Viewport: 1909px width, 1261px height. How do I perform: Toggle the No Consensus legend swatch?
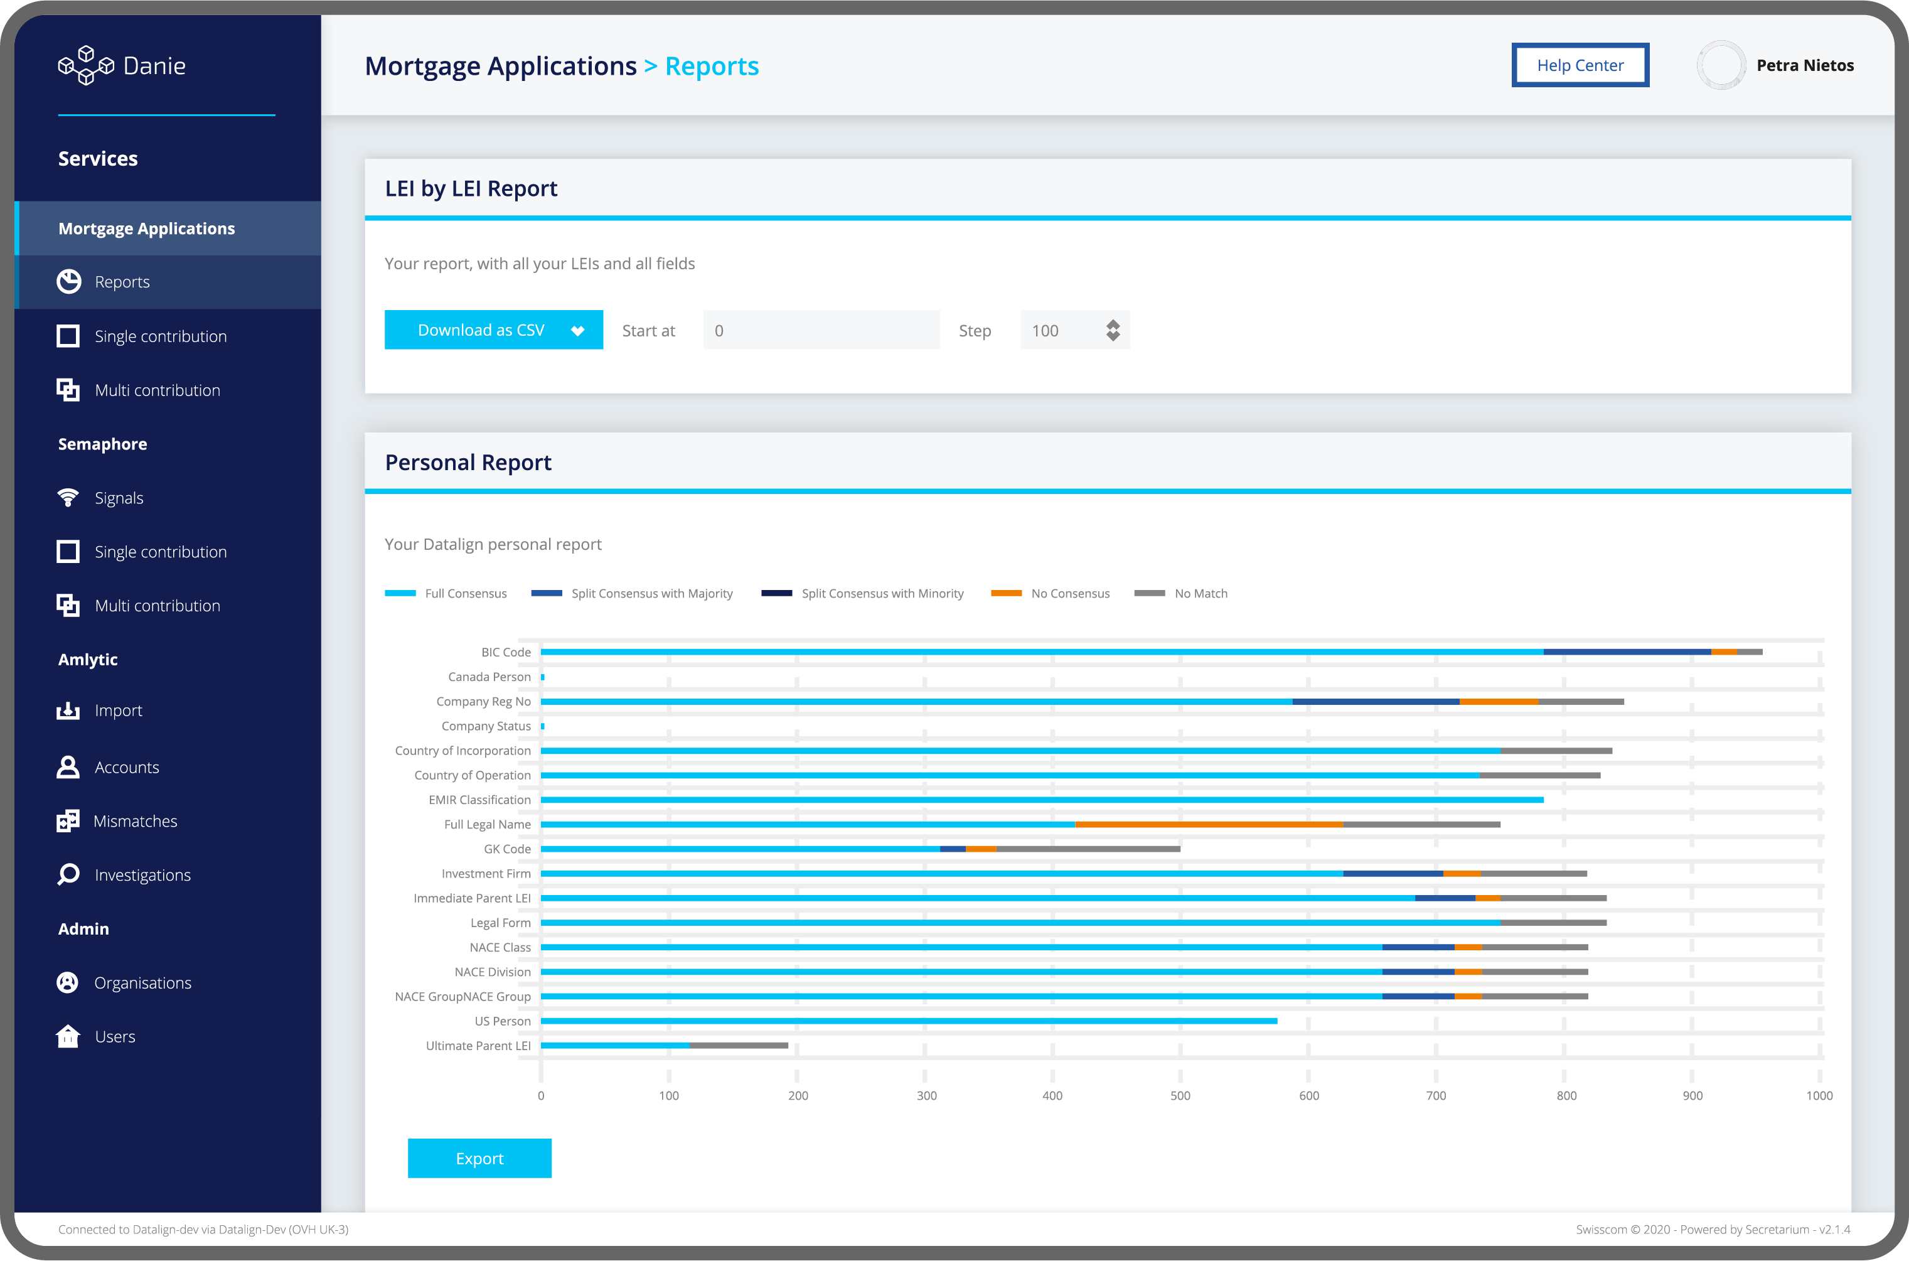click(x=1007, y=594)
